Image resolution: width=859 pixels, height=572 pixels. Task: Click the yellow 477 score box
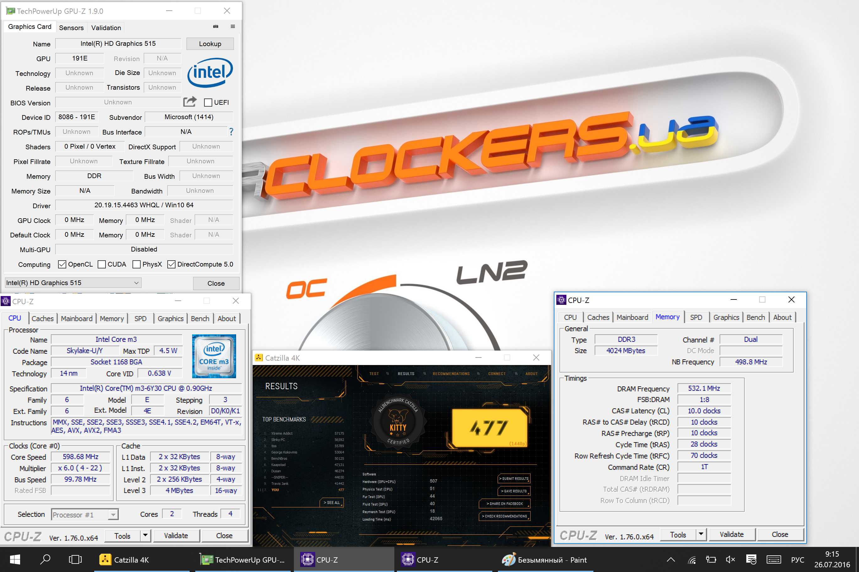click(489, 427)
